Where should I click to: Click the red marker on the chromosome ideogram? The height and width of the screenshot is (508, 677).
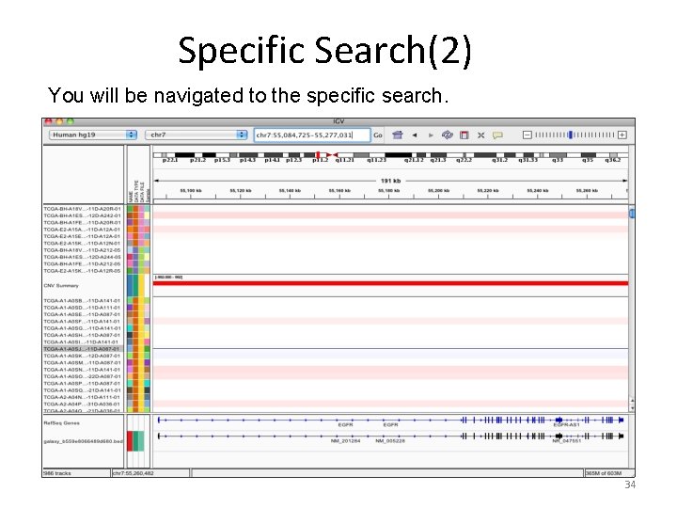point(318,154)
